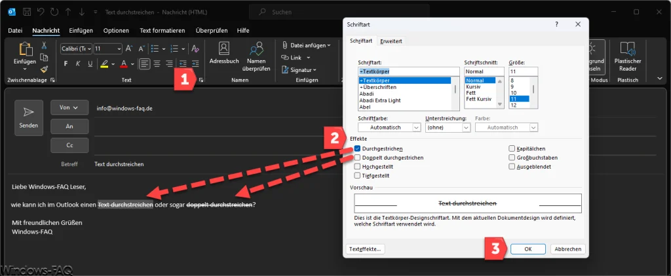This screenshot has width=671, height=276.
Task: Toggle bold (F) formatting
Action: pos(66,63)
